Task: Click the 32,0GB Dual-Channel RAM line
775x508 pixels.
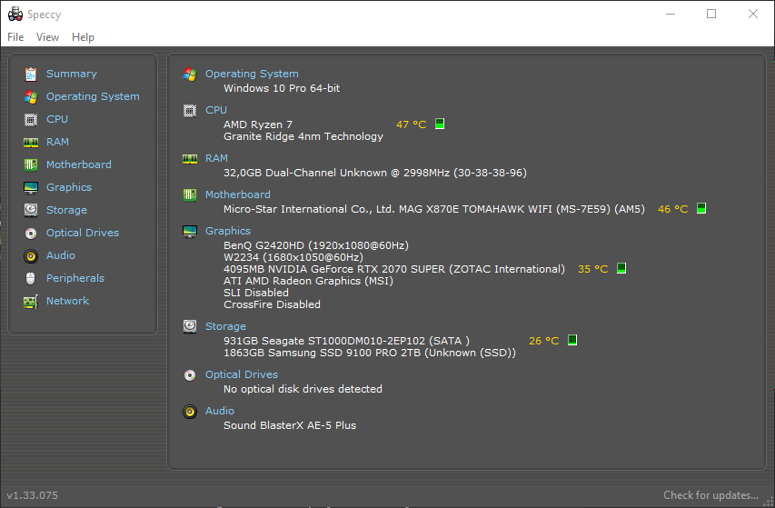Action: pyautogui.click(x=375, y=173)
